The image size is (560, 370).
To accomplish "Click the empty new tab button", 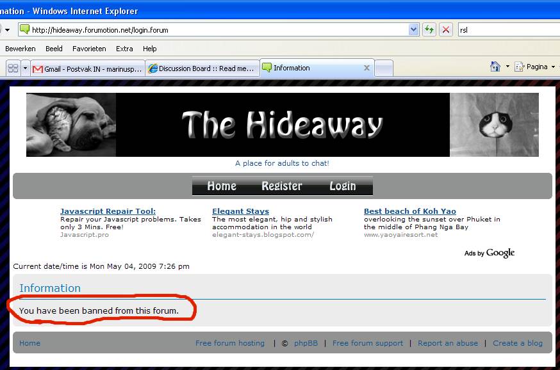I will [383, 68].
